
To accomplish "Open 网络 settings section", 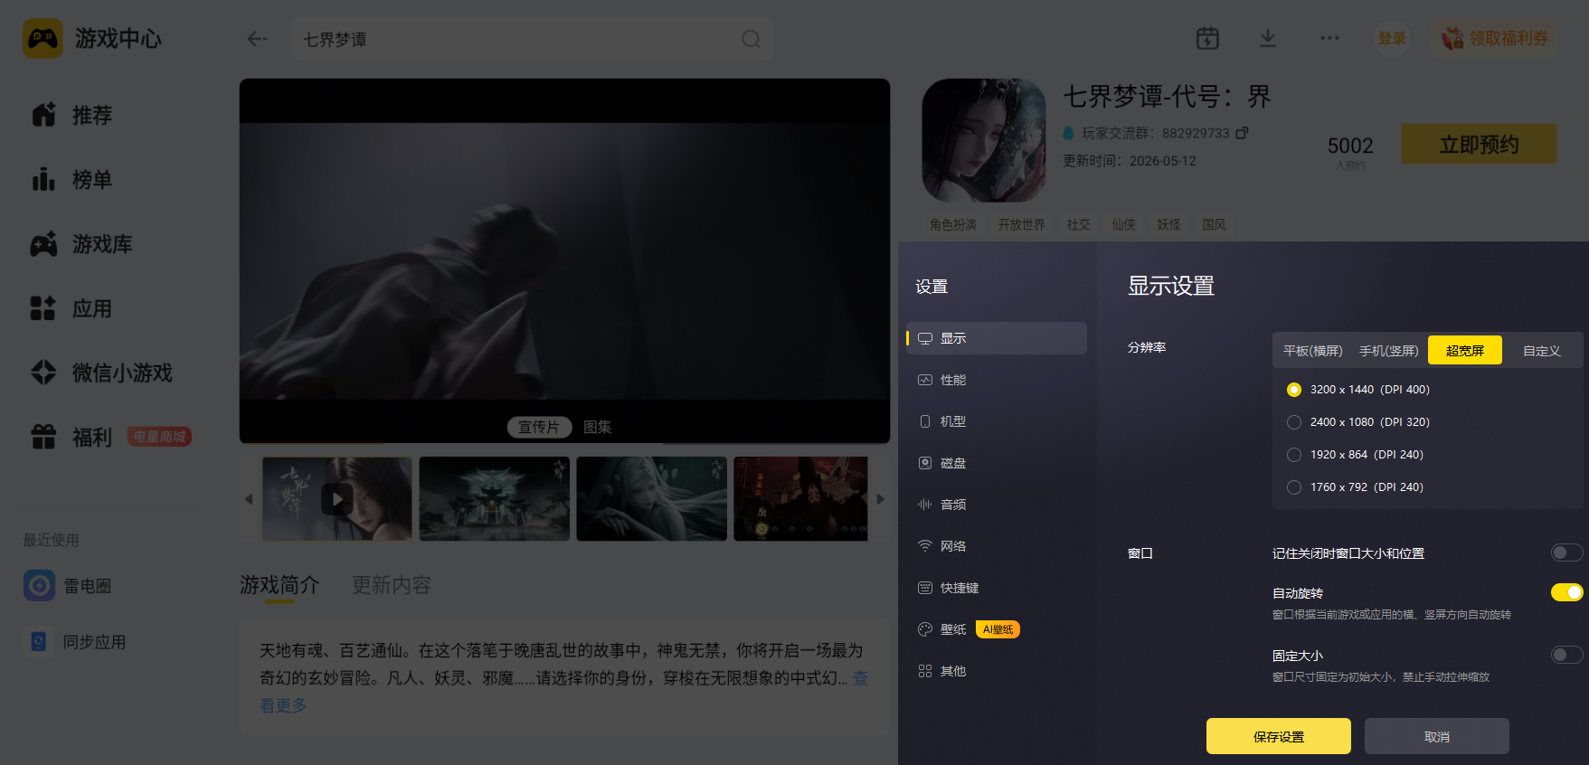I will pyautogui.click(x=997, y=546).
